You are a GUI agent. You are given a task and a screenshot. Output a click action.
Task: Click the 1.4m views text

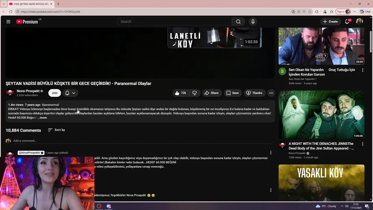click(16, 105)
